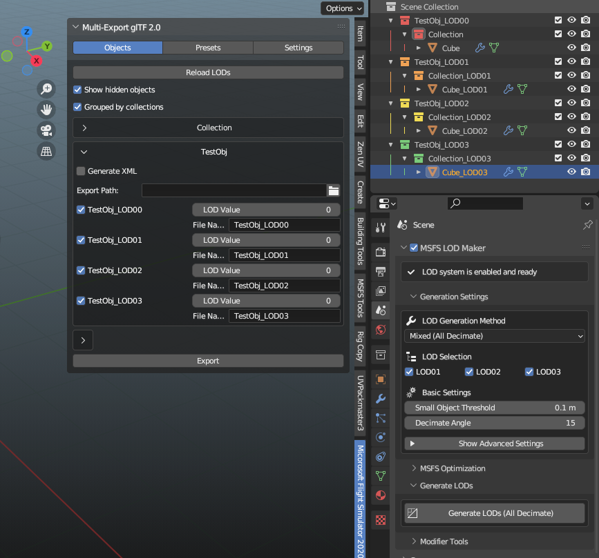Select the Zoom magnifier in the viewport gizmo area

point(45,88)
